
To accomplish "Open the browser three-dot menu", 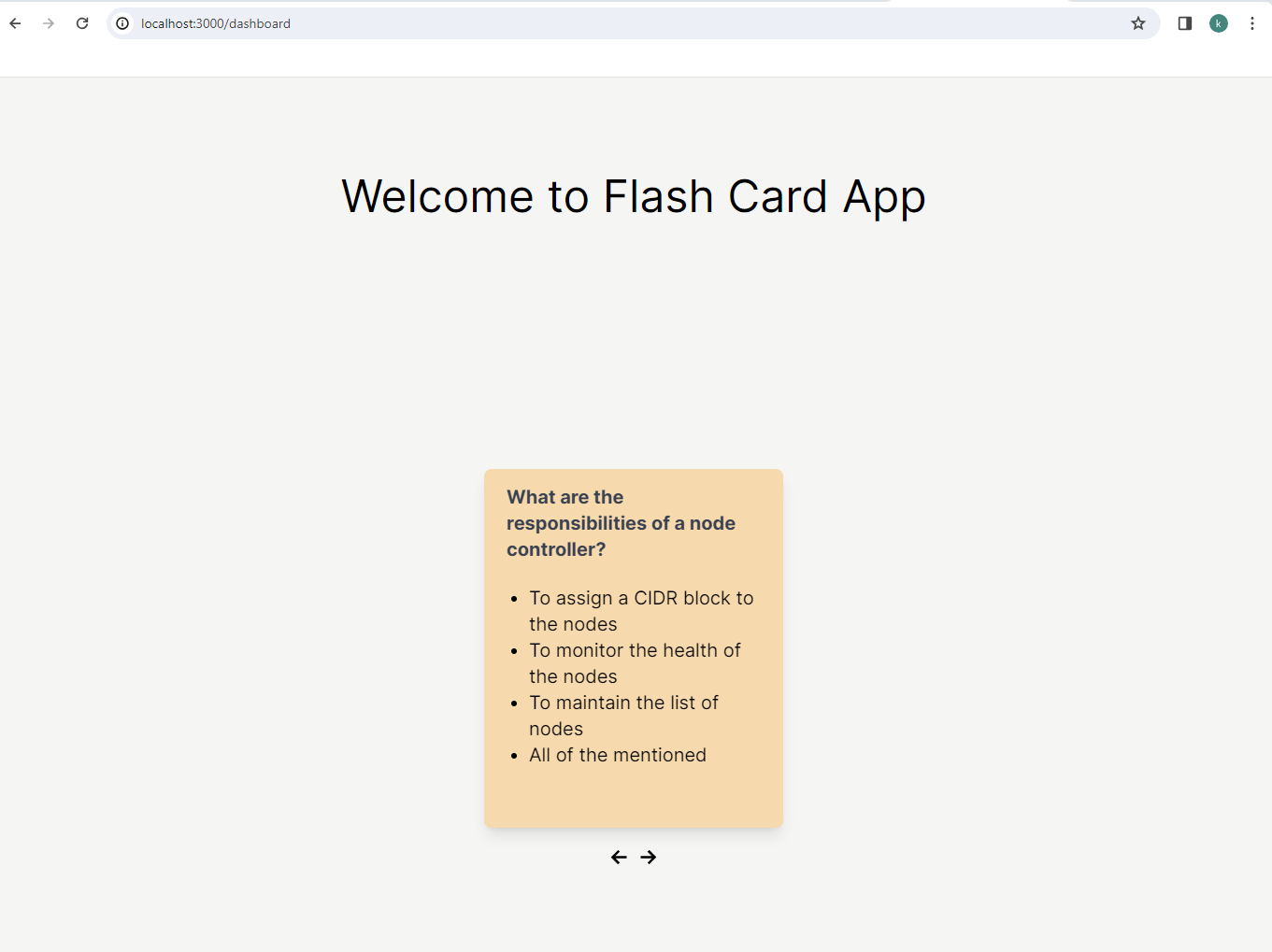I will click(1252, 23).
